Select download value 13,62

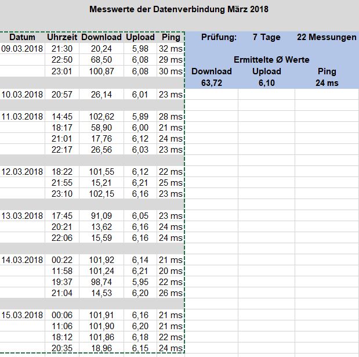pos(101,227)
